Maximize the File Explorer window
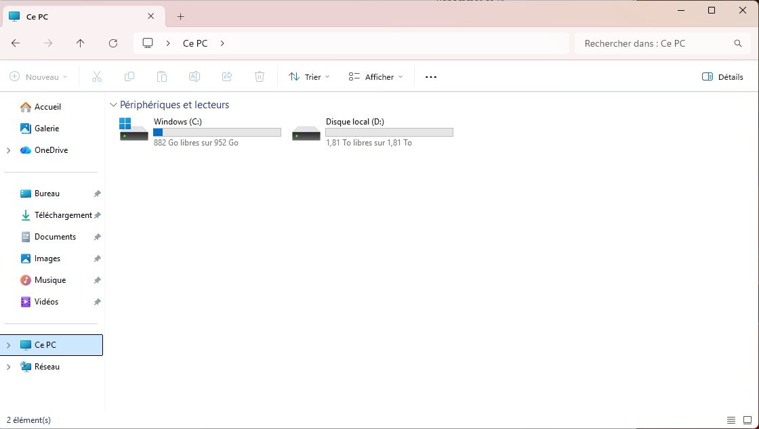759x429 pixels. (x=712, y=10)
